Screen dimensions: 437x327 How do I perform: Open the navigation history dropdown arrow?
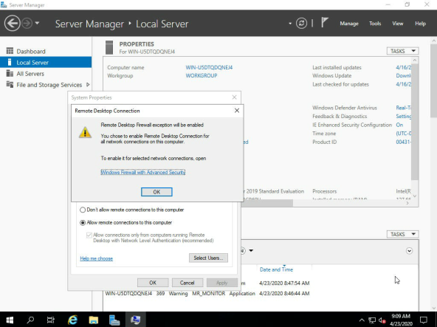[x=37, y=23]
